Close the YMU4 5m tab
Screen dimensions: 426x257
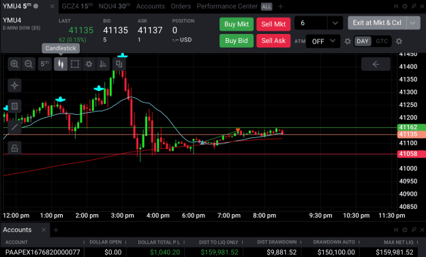coord(52,6)
